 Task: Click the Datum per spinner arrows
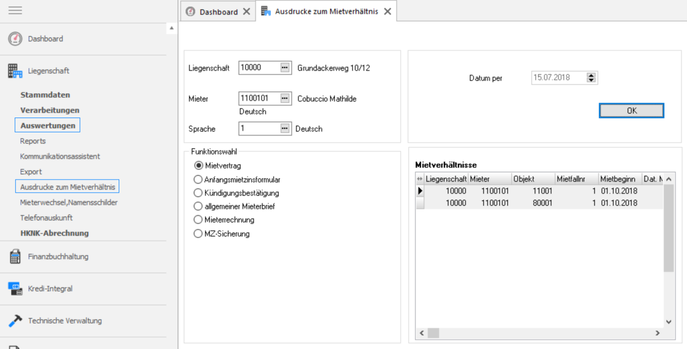pyautogui.click(x=592, y=78)
